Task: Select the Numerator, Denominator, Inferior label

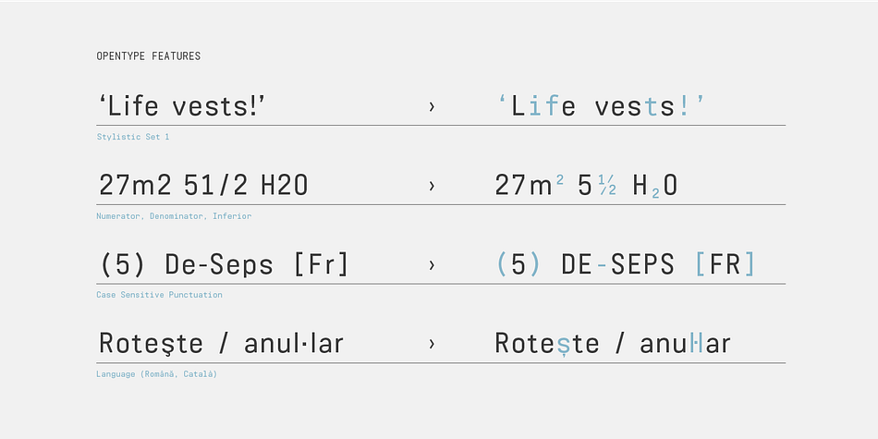Action: click(x=174, y=216)
